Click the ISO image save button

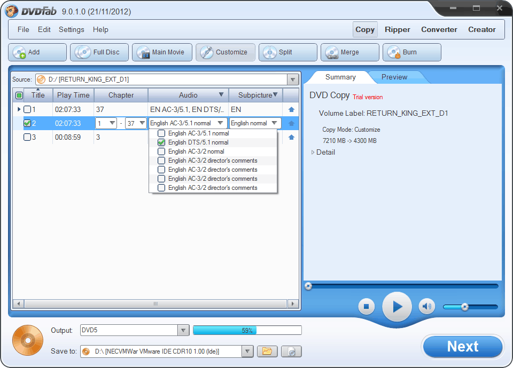click(x=291, y=351)
